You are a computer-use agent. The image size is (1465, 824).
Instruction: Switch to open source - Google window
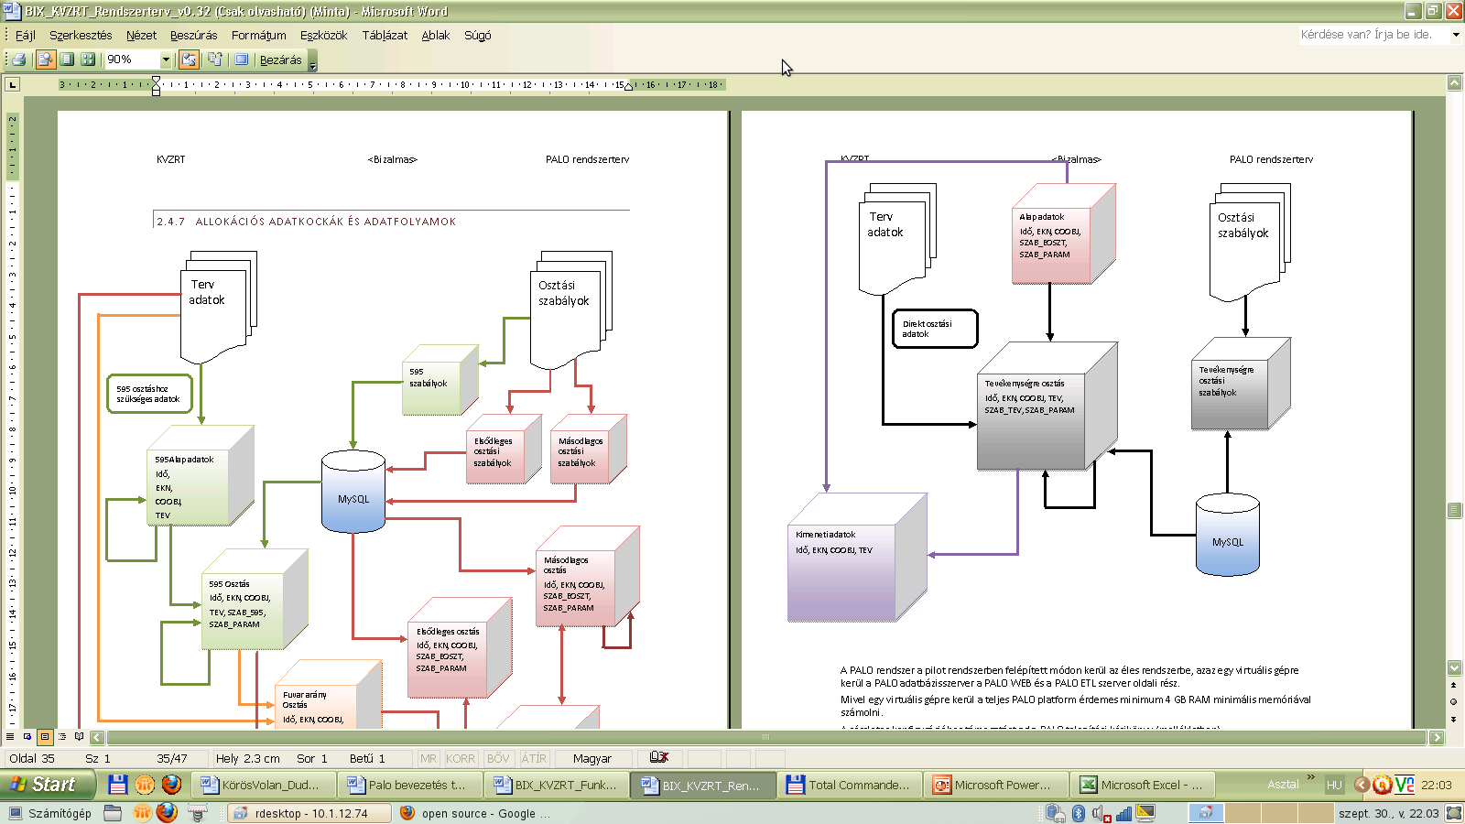[x=476, y=813]
